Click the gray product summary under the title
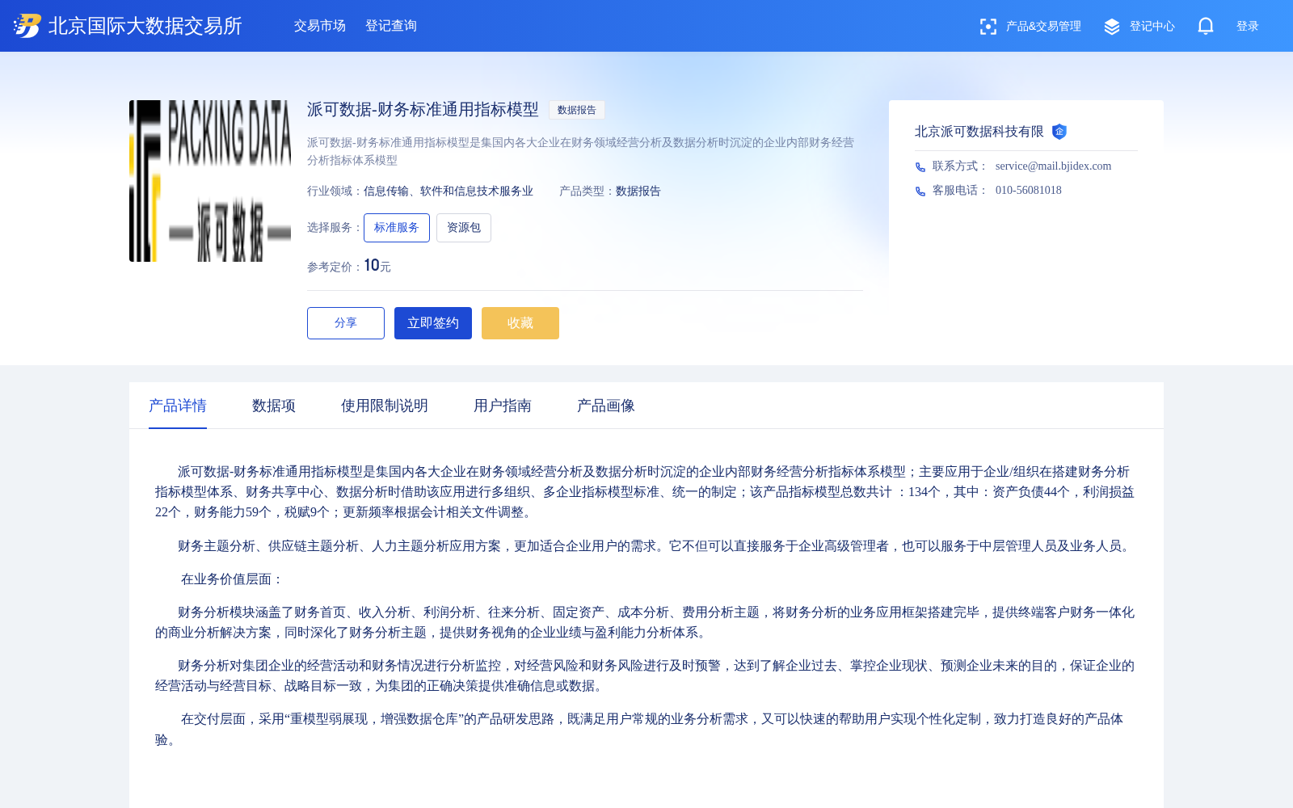The width and height of the screenshot is (1293, 808). [x=580, y=151]
